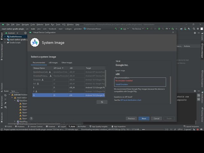Expand the ReactPlug build node
This screenshot has height=153, width=204.
(x=15, y=121)
